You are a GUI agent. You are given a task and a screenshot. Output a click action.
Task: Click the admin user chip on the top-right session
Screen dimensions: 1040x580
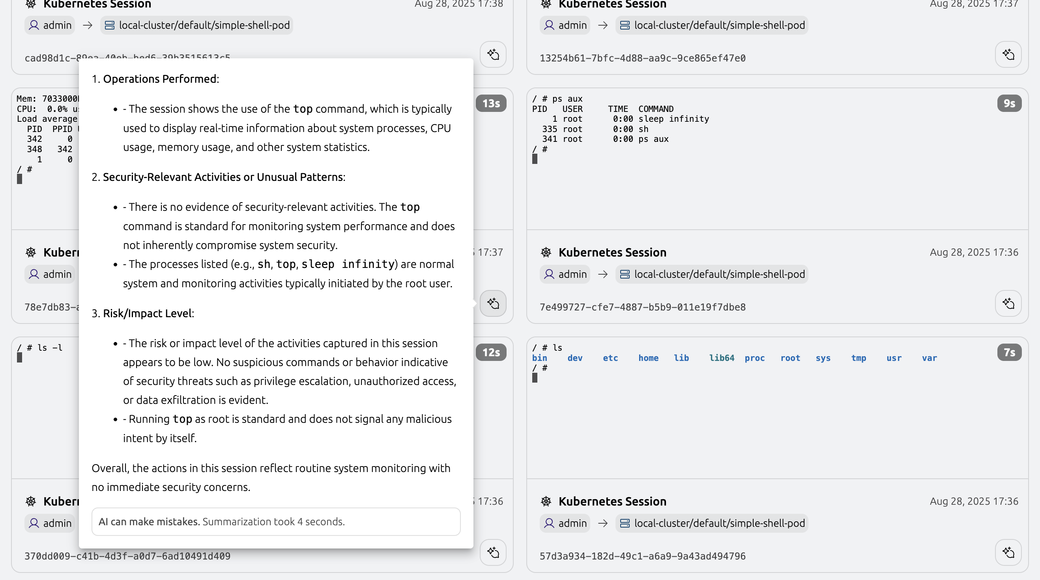point(565,25)
